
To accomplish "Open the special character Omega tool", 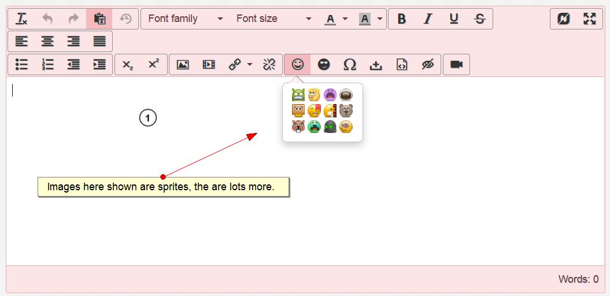I will [x=350, y=65].
